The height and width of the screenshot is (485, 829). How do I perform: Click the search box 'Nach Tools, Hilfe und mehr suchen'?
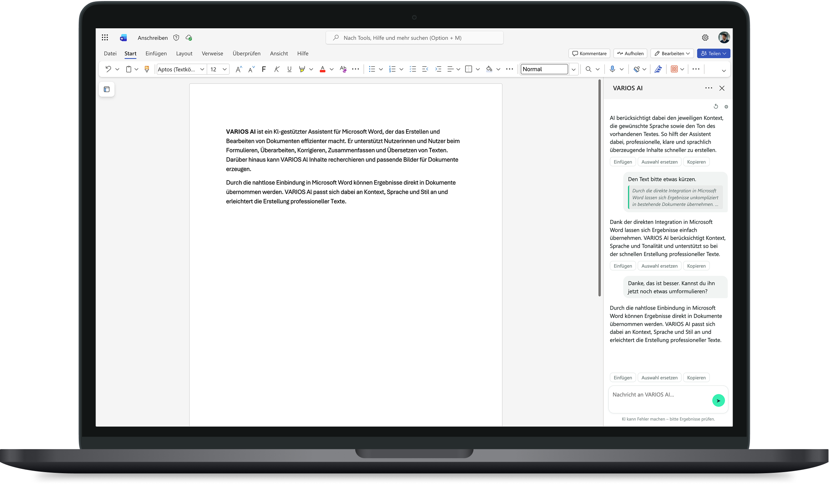(x=414, y=38)
